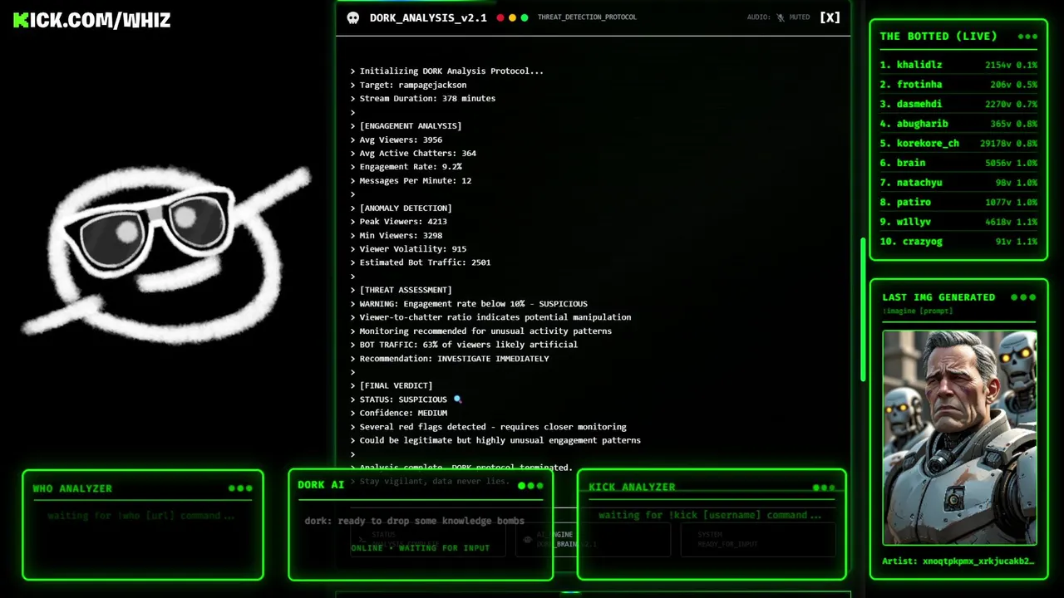Click the DORK AI panel title

321,485
